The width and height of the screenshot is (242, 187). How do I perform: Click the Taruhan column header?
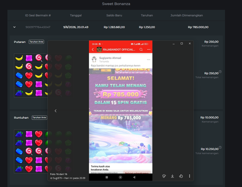147,15
